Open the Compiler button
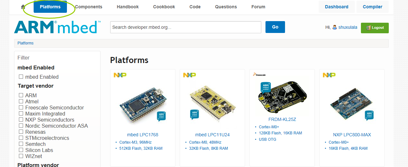 tap(372, 7)
